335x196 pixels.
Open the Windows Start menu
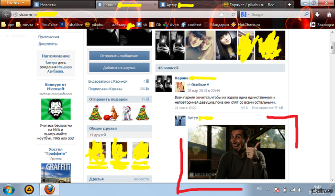tap(9, 189)
